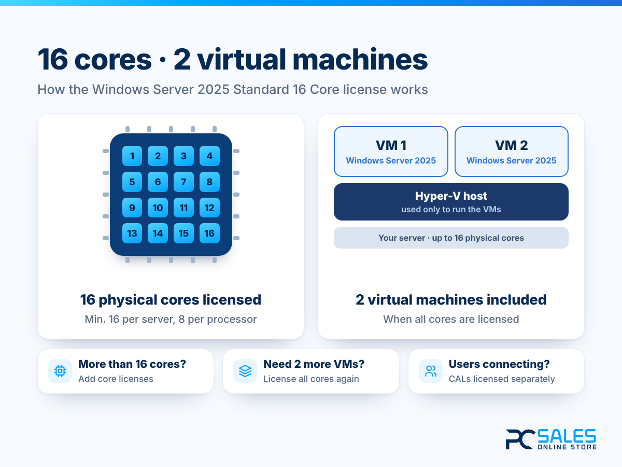The height and width of the screenshot is (467, 622).
Task: Click the 'Your server · up to 16 physical cores' bar
Action: tap(451, 238)
